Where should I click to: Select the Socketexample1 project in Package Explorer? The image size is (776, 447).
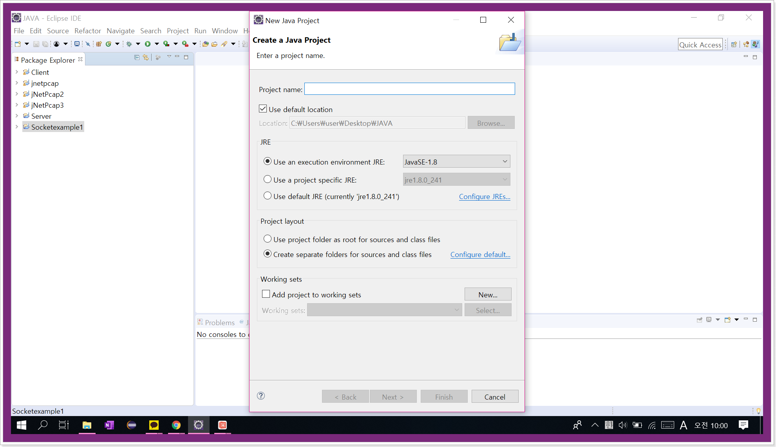click(x=53, y=127)
